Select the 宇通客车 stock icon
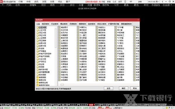 (97, 43)
